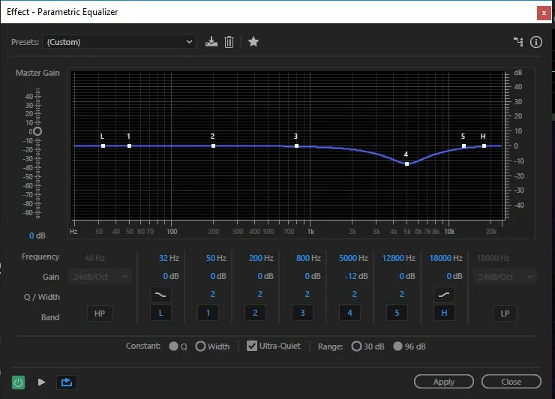This screenshot has width=555, height=399.
Task: Delete preset trash icon
Action: 229,42
